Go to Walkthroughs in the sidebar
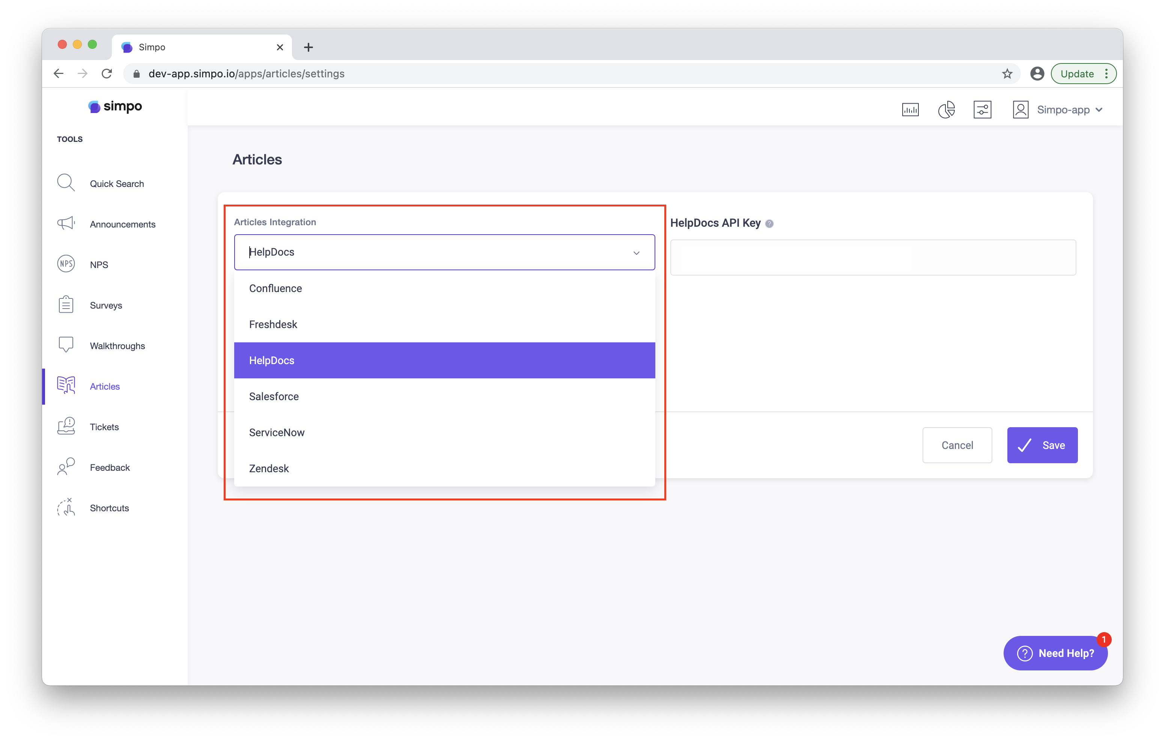This screenshot has height=741, width=1165. tap(117, 346)
